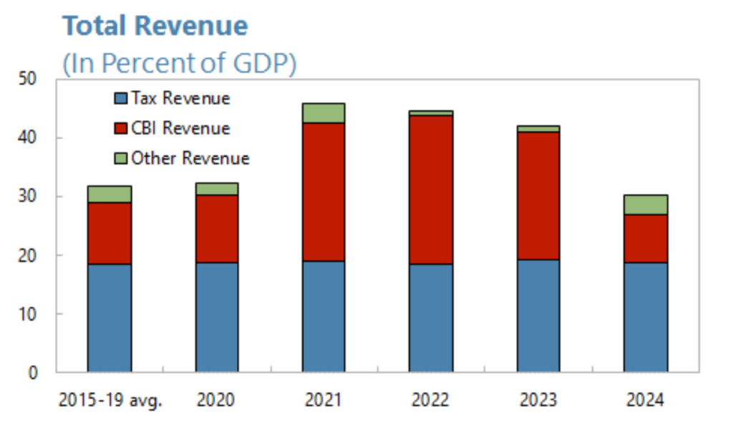This screenshot has width=733, height=432.
Task: Select the 'CBI Revenue' legend label
Action: point(180,129)
